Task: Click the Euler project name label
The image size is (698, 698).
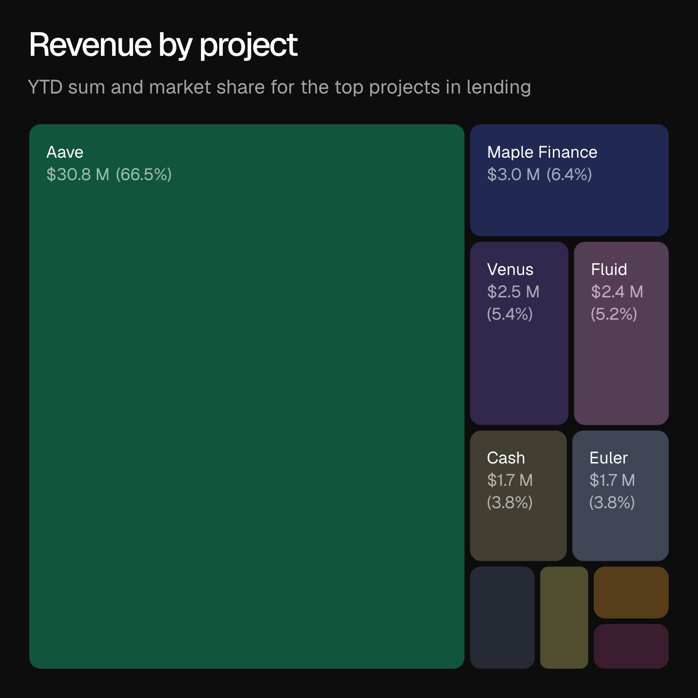Action: (x=608, y=458)
